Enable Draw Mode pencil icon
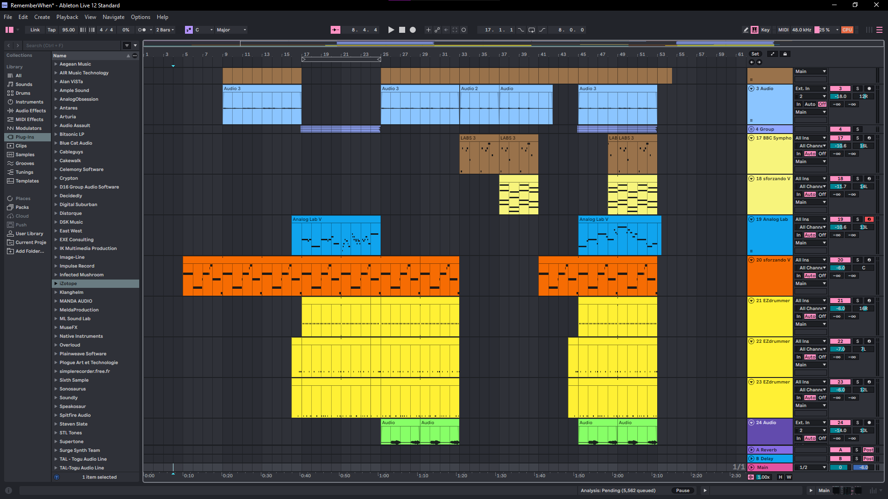 (746, 30)
